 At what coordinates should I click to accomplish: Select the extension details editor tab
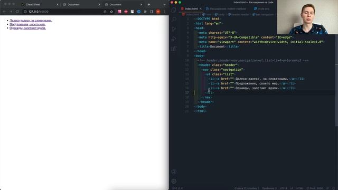(x=226, y=9)
